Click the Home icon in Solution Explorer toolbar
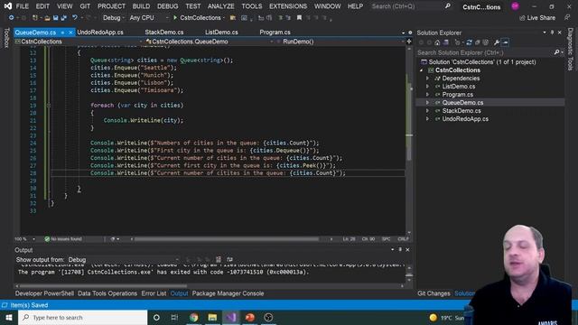Screen dimensions: 578x325 [x=437, y=42]
